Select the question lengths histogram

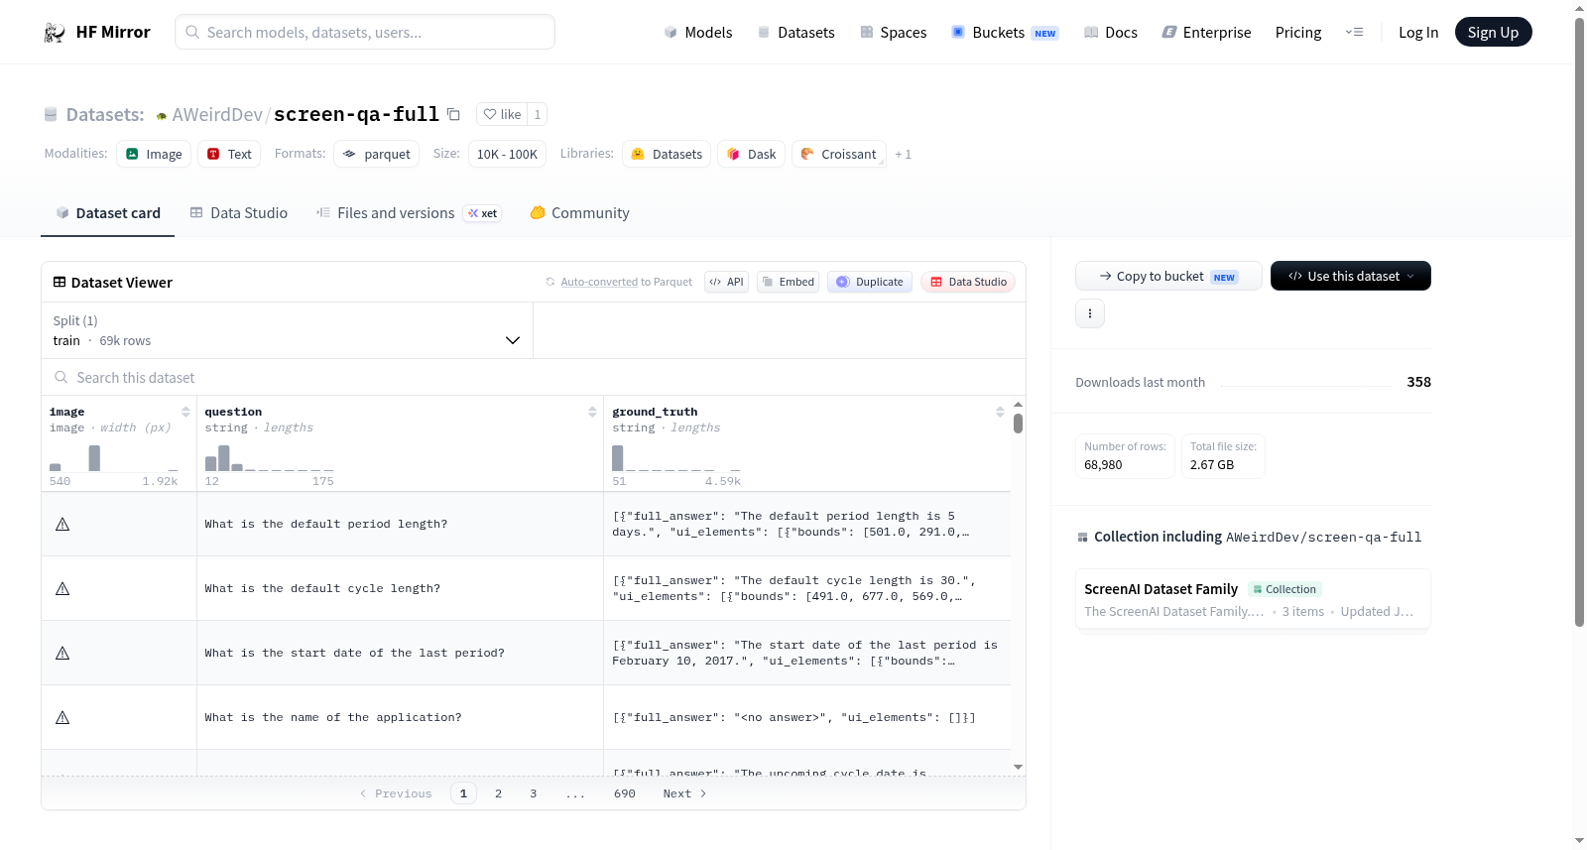pos(269,458)
